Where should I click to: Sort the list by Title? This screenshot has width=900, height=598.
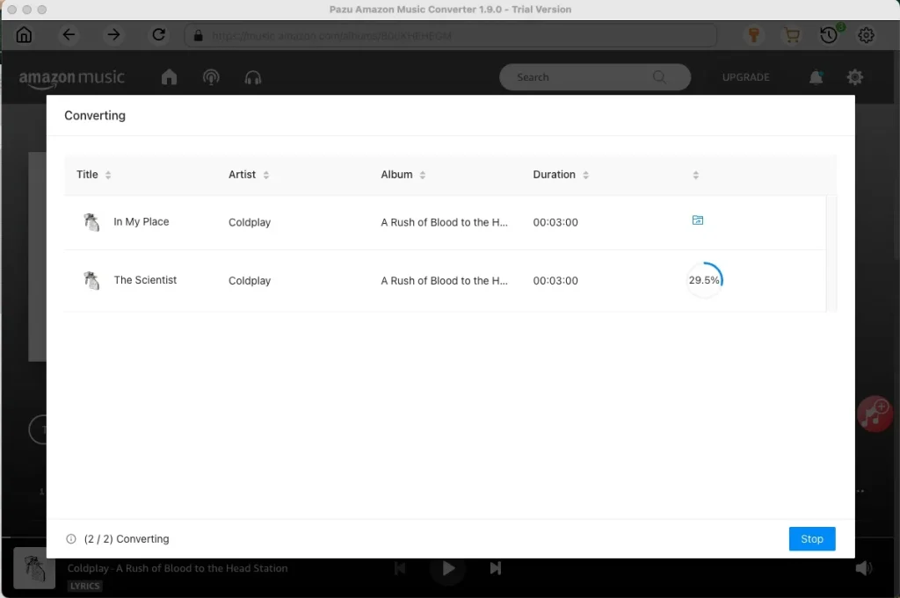pyautogui.click(x=109, y=174)
